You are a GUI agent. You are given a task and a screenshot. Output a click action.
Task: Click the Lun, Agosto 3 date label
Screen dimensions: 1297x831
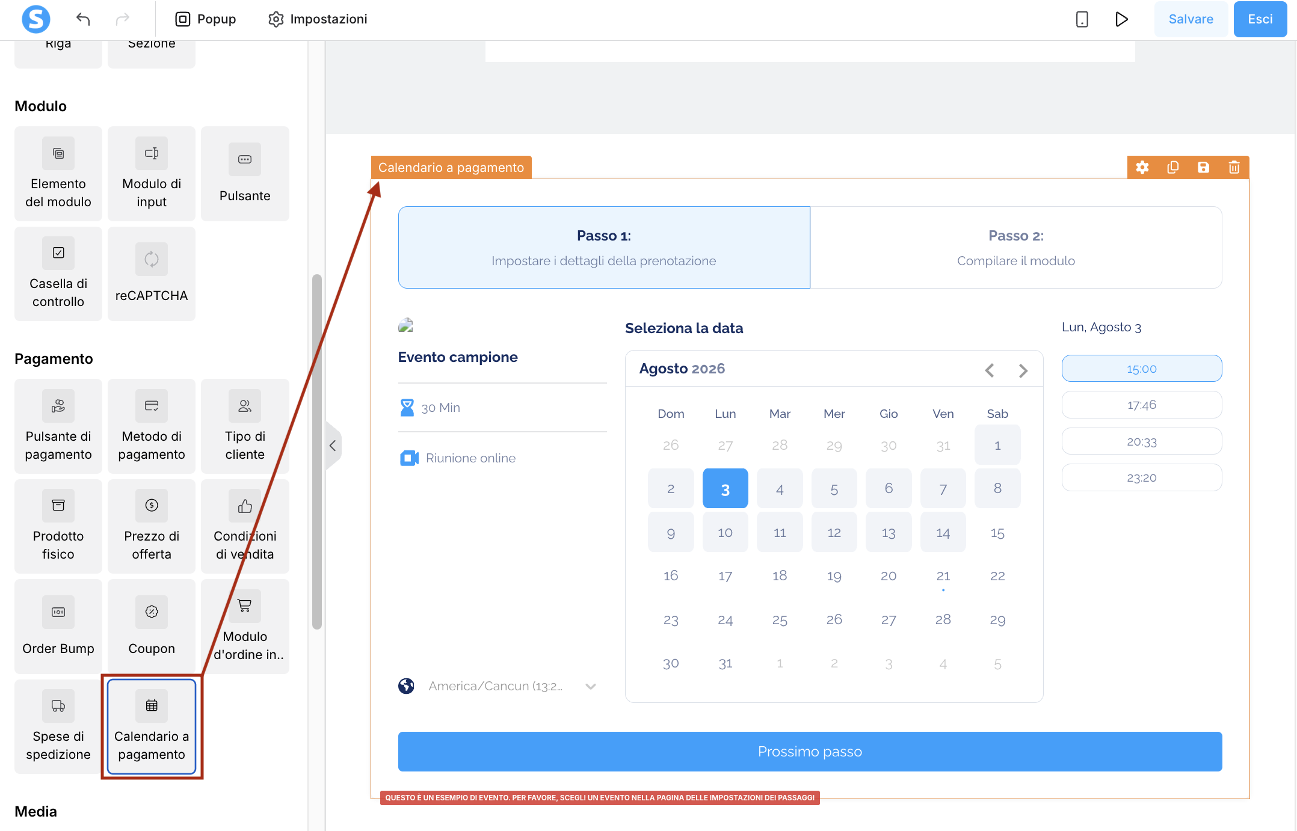coord(1101,327)
